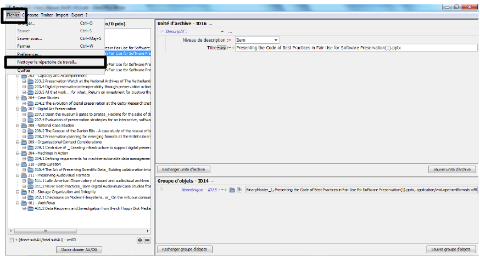Click the expand-all plus icon below tree
480x256 pixels.
(141, 240)
